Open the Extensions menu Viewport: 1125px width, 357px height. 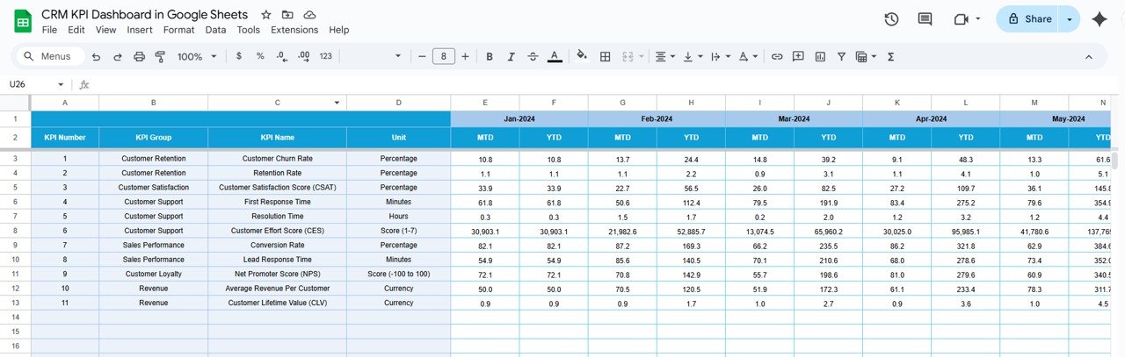click(294, 30)
